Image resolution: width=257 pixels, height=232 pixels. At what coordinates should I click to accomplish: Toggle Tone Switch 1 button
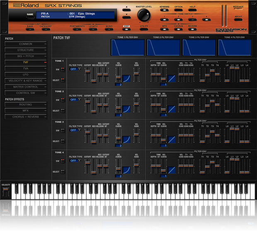point(165,20)
